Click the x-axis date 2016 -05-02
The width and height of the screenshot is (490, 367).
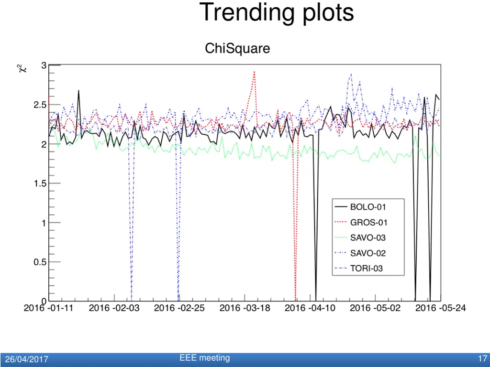pos(375,308)
